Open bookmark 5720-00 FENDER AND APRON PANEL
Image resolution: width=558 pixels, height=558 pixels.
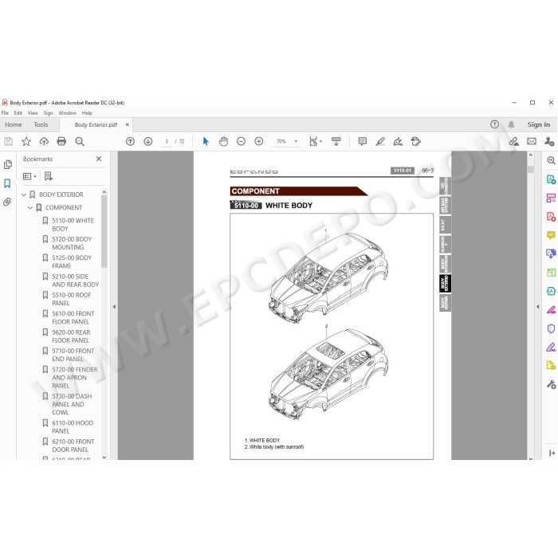coord(74,378)
